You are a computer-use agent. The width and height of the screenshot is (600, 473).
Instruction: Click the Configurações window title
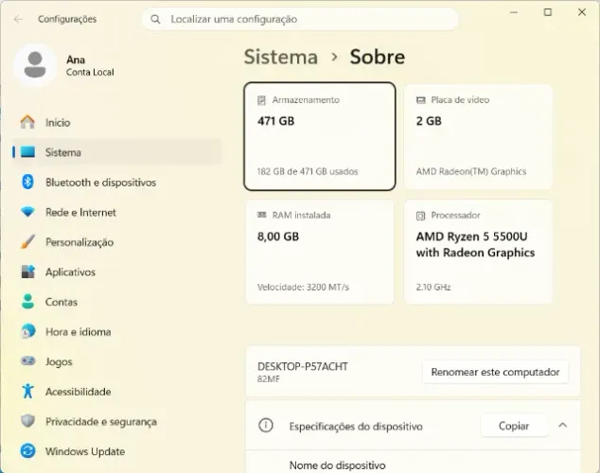(x=67, y=19)
